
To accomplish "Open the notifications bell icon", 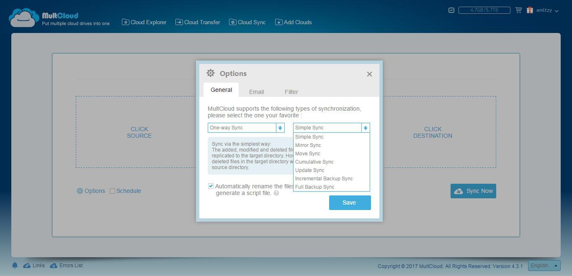I will point(15,266).
